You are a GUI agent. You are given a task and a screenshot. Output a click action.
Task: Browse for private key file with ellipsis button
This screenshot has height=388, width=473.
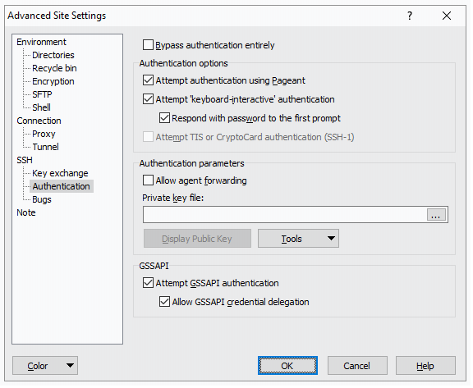click(x=436, y=215)
